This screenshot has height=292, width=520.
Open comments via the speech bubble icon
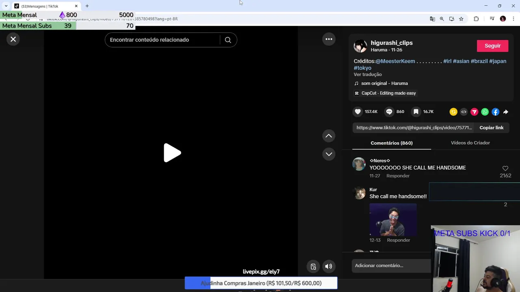(389, 112)
